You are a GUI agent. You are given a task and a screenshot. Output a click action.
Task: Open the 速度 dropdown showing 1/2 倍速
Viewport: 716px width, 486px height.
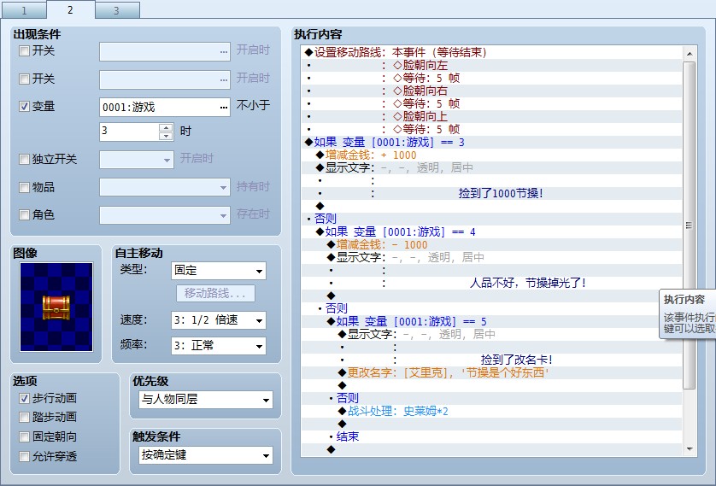(x=218, y=320)
